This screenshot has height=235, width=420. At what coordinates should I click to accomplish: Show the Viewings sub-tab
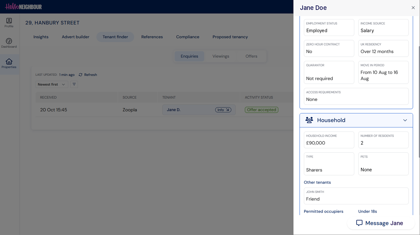(221, 56)
